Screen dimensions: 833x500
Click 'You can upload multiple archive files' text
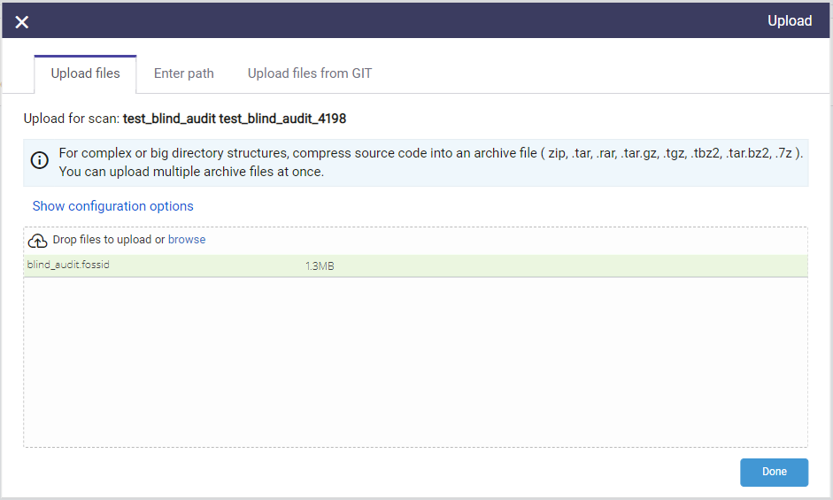coord(191,172)
